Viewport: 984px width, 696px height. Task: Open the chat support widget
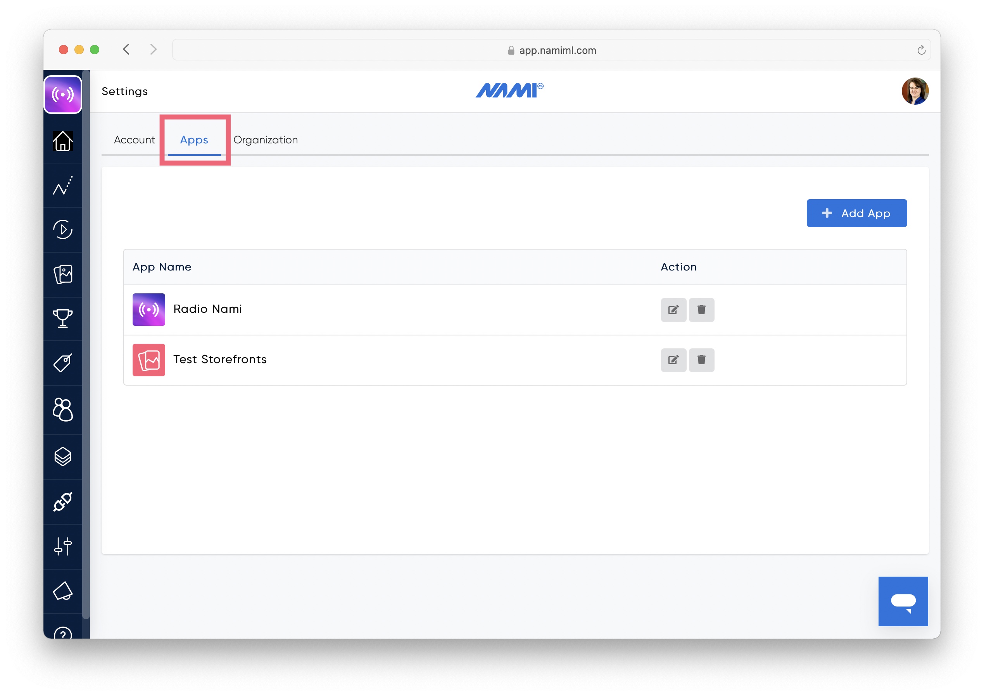click(903, 601)
